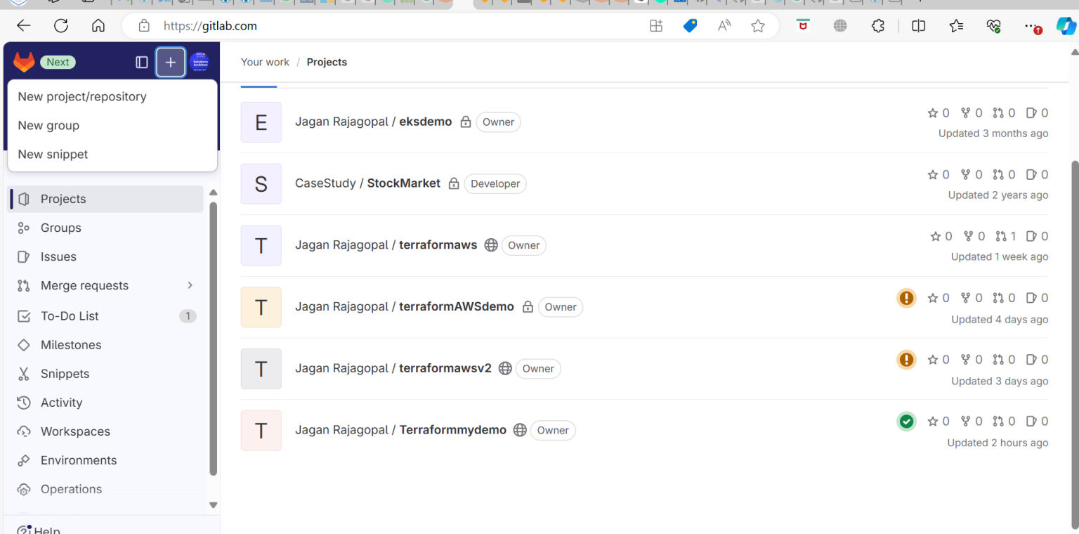Select New group menu entry

point(48,125)
